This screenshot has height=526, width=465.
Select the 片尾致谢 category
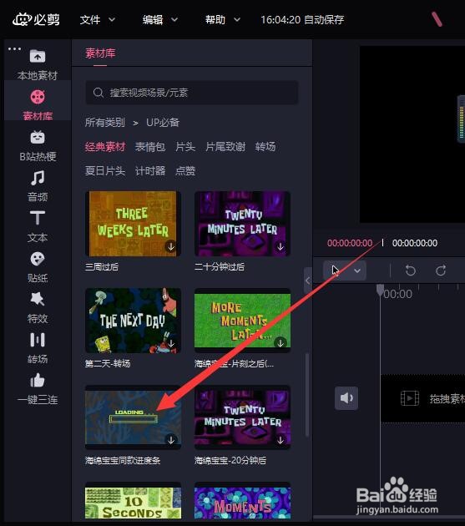pyautogui.click(x=225, y=147)
